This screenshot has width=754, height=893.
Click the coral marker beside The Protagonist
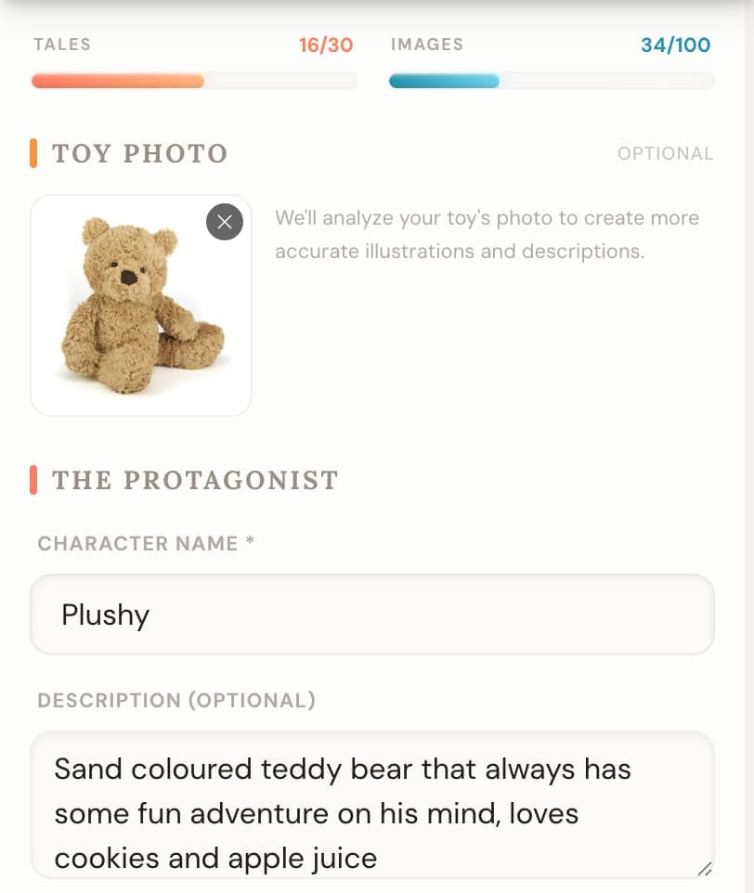point(33,480)
